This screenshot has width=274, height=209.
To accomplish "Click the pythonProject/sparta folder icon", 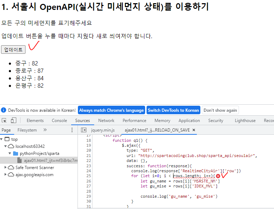I will point(16,153).
